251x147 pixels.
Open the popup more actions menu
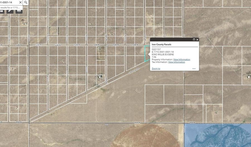194,69
